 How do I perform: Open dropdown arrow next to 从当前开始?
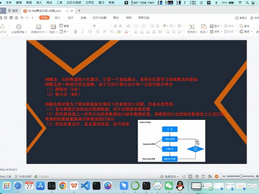click(26, 32)
